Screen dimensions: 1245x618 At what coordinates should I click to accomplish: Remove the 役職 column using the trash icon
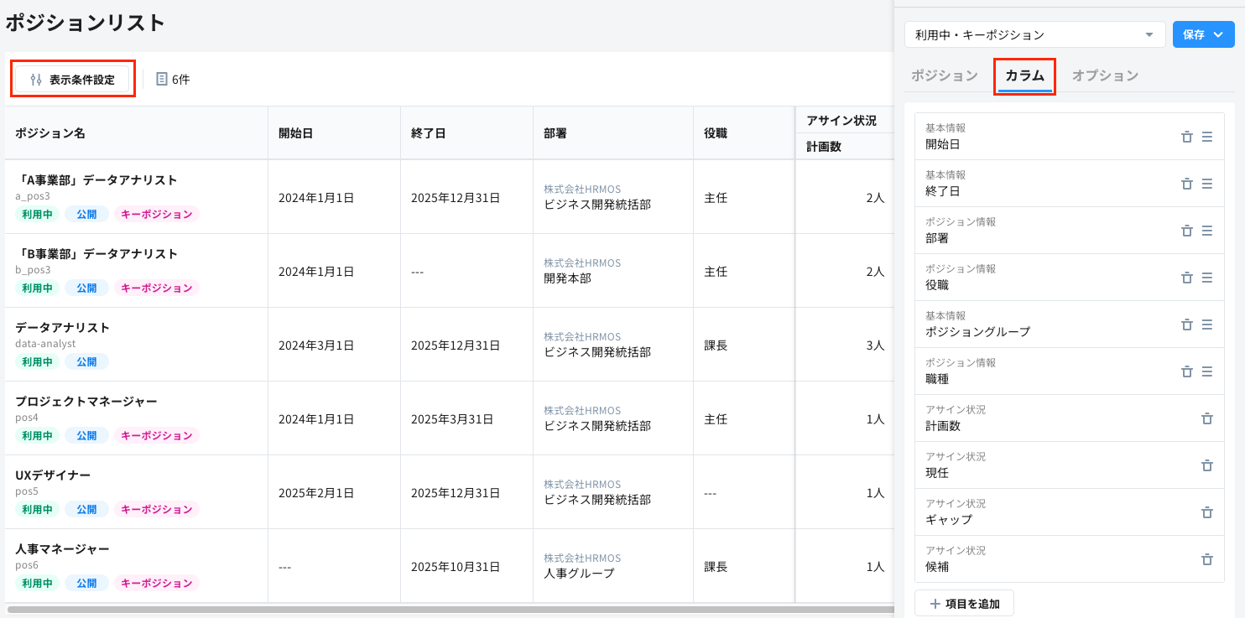[x=1187, y=277]
